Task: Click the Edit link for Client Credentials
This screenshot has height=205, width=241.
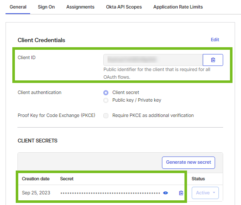Action: (215, 40)
